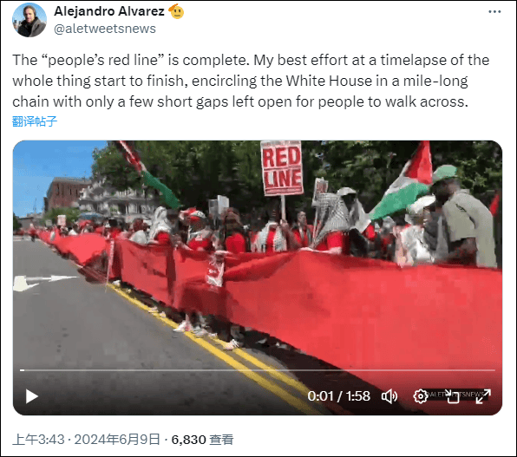Open the @aletweetsnews handle link
This screenshot has height=457, width=517.
point(105,29)
